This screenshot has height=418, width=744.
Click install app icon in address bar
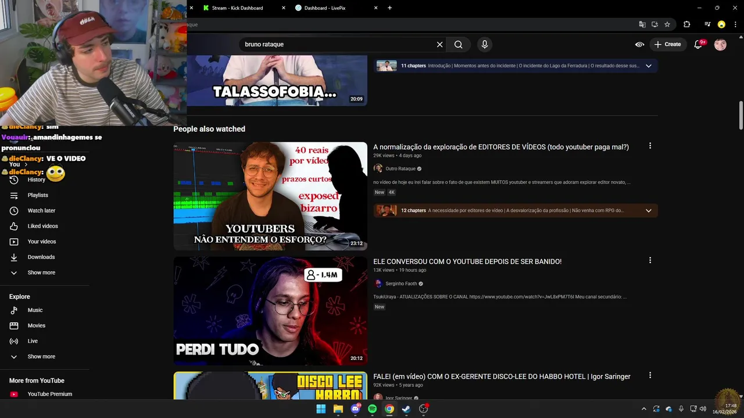654,24
